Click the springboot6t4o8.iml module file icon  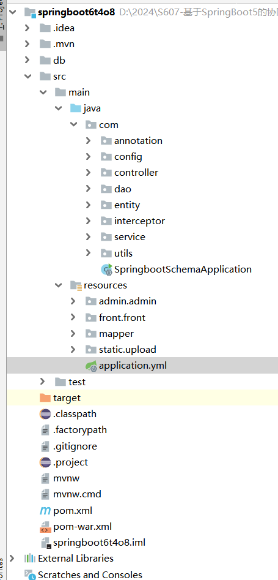46,543
